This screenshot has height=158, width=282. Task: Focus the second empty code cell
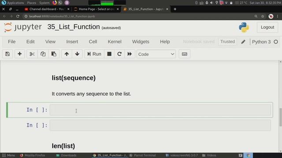click(x=160, y=126)
